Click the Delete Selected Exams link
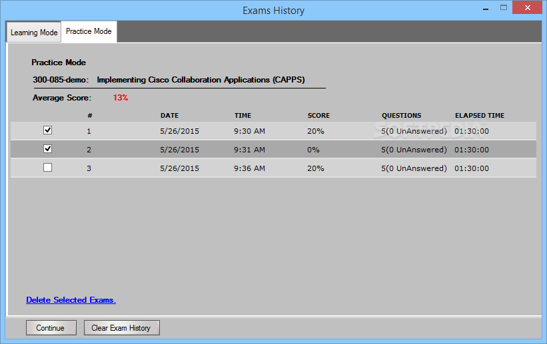Viewport: 547px width, 344px height. pyautogui.click(x=71, y=300)
